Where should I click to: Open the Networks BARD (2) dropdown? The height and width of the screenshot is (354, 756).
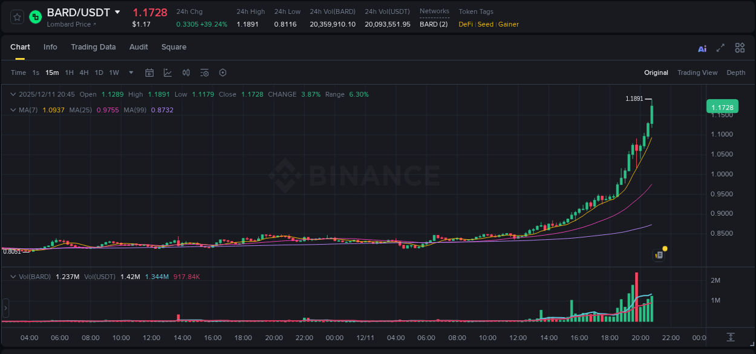pos(434,24)
